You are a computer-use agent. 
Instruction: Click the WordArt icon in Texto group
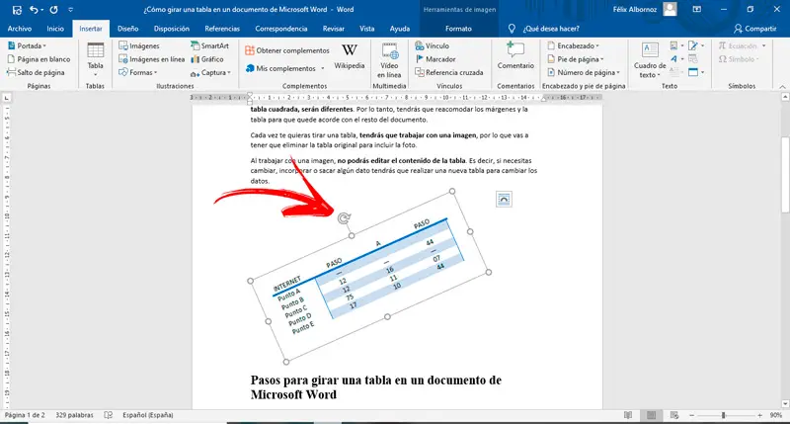(674, 59)
